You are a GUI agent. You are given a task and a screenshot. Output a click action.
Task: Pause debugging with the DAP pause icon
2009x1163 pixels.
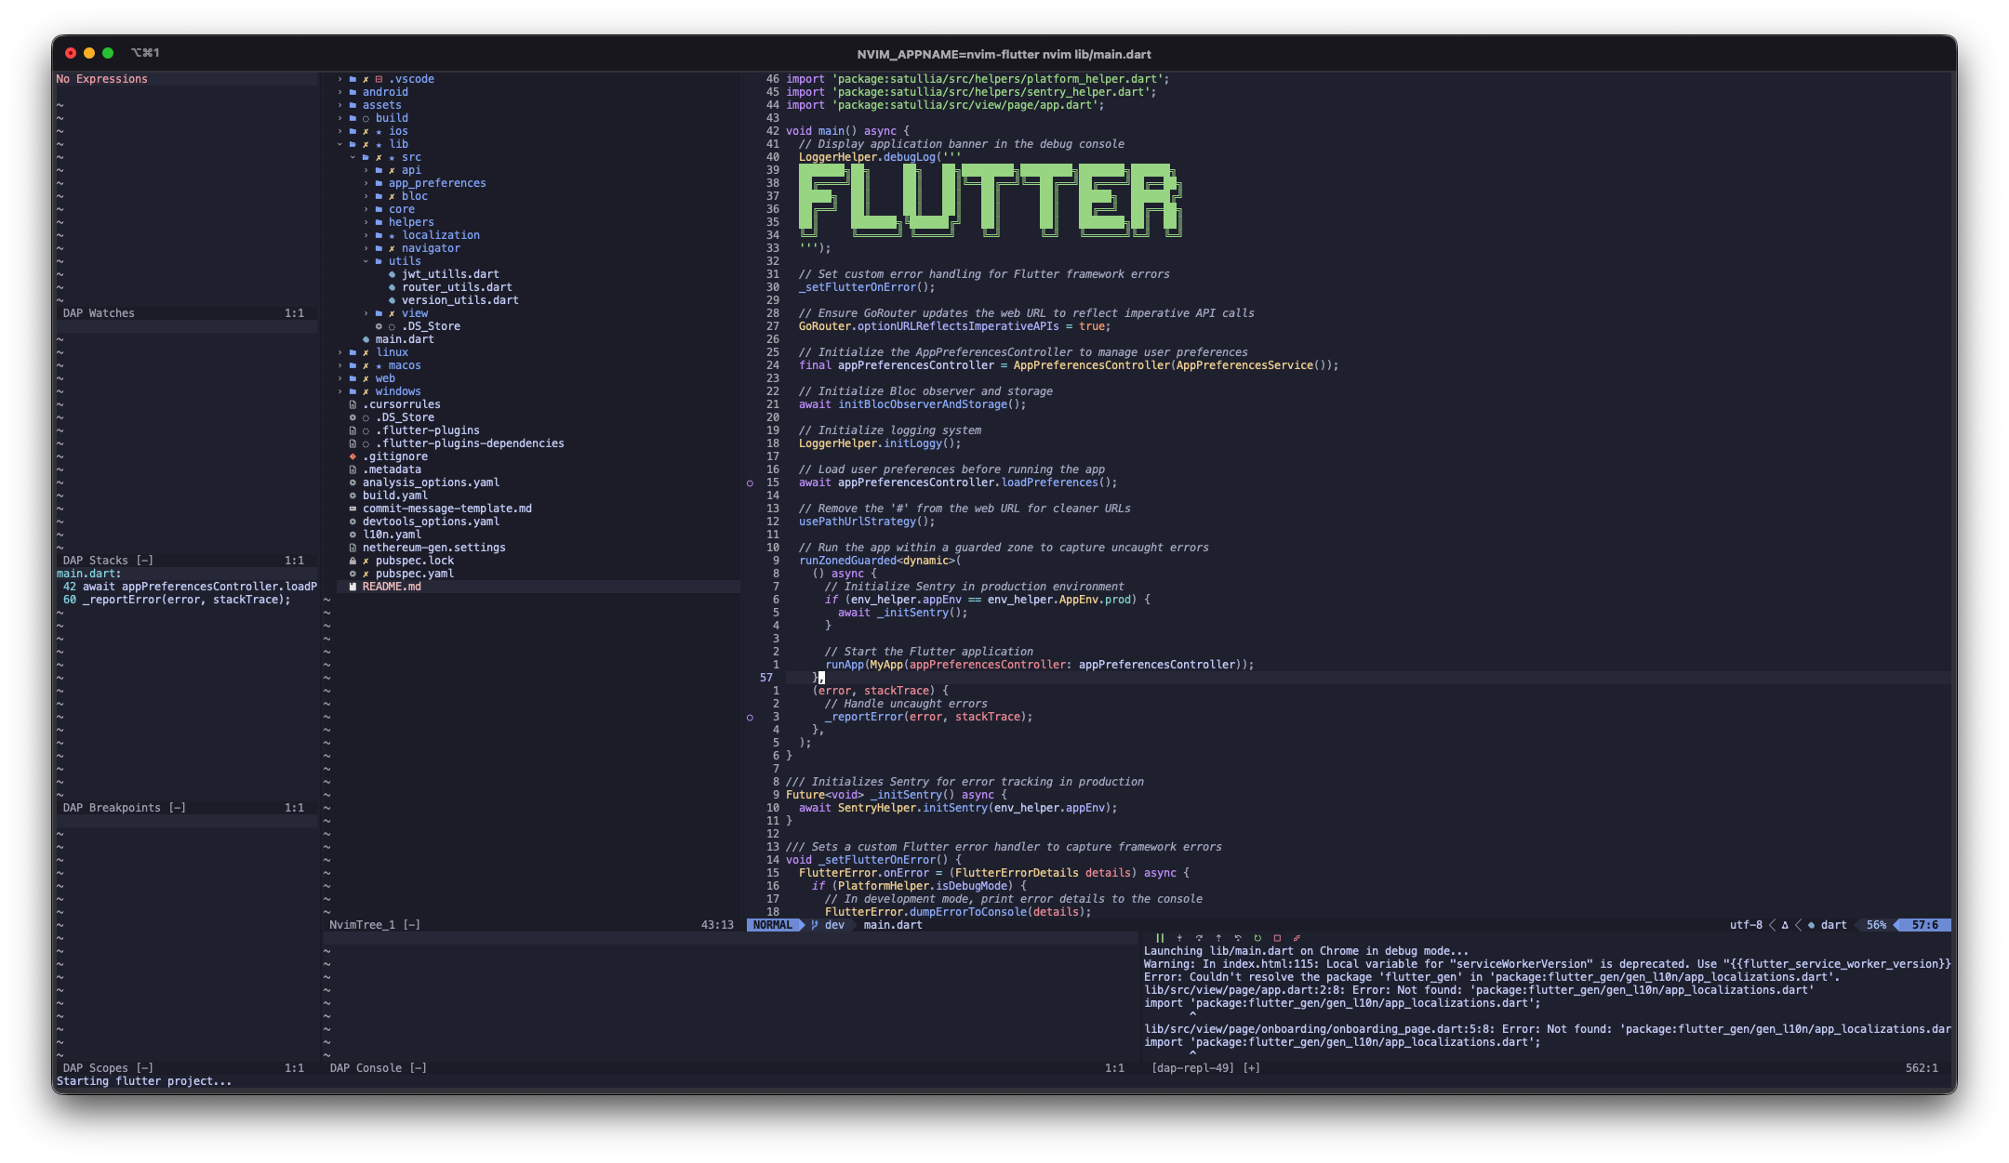pyautogui.click(x=1160, y=938)
